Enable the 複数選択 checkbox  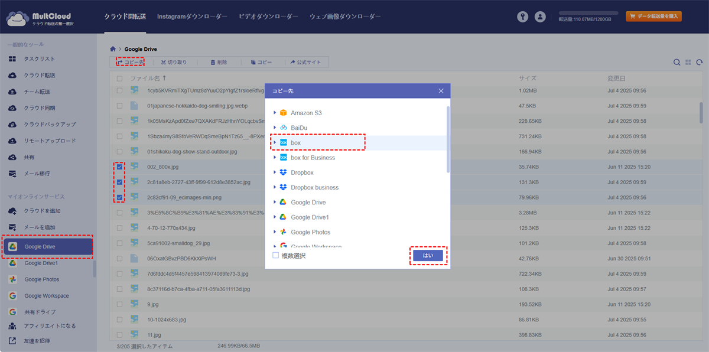(275, 256)
